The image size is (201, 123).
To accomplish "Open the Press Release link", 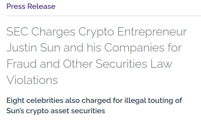I will pyautogui.click(x=31, y=7).
